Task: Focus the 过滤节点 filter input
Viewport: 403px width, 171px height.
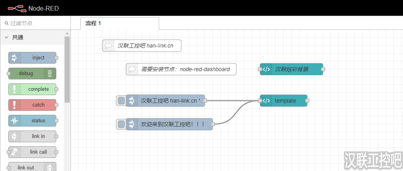Action: (35, 23)
